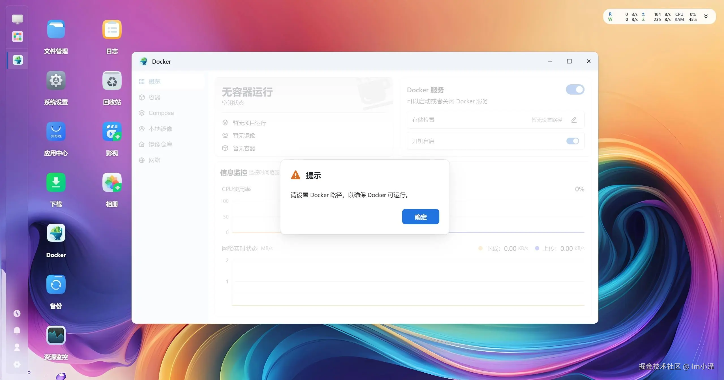Screen dimensions: 724x380
Task: Open 镜像仓库 in the Docker sidebar
Action: point(160,144)
